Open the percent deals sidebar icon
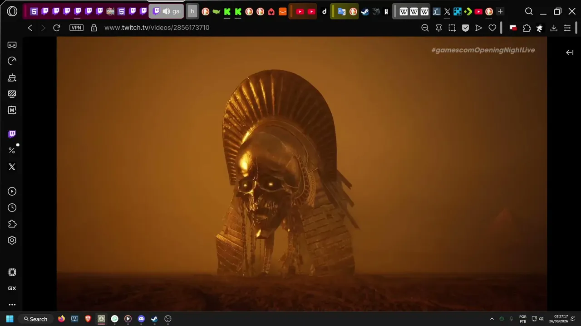 (x=12, y=150)
